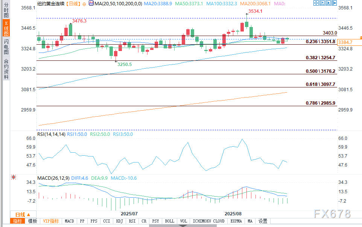Select the 模板 tab at bottom
This screenshot has width=362, height=227.
pos(33,221)
